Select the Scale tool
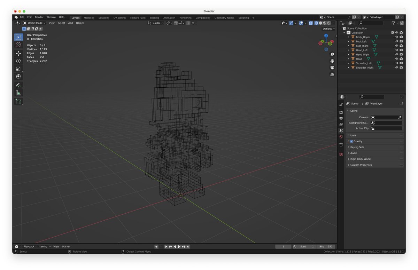This screenshot has width=418, height=270. tap(18, 69)
